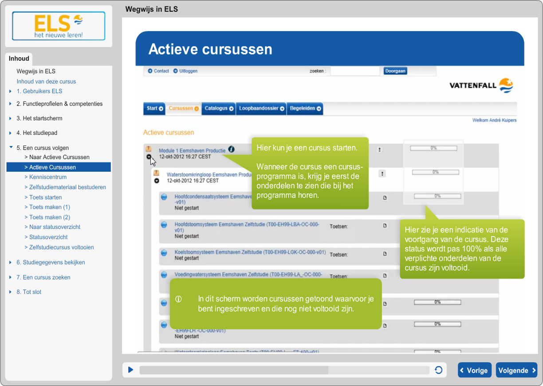Click the ELS 'het nieuwe leren' logo
The height and width of the screenshot is (386, 543).
(x=58, y=26)
